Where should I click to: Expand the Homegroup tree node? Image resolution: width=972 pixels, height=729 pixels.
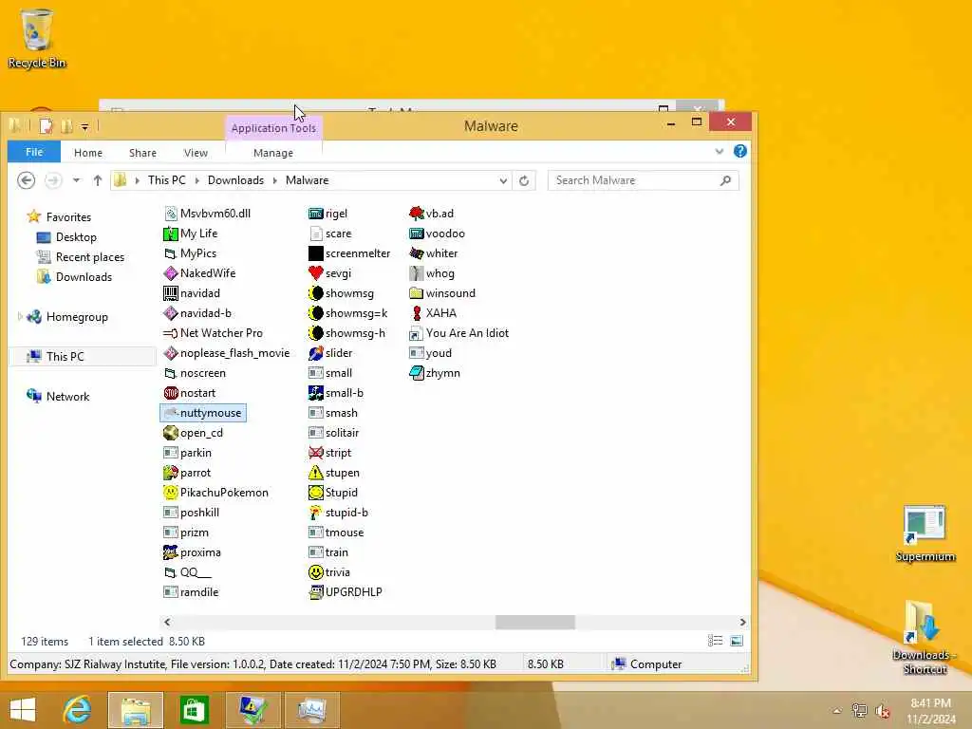tap(20, 317)
